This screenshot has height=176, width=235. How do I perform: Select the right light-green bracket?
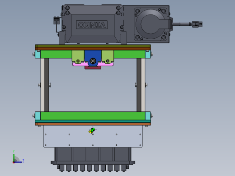coord(108,56)
